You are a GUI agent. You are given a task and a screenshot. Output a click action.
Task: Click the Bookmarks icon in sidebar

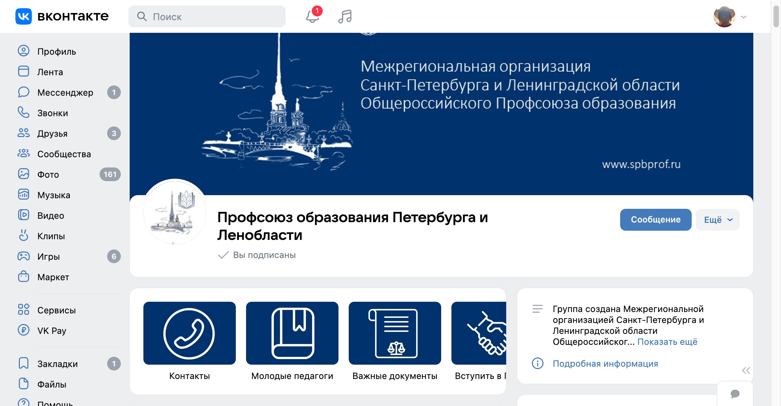click(24, 363)
